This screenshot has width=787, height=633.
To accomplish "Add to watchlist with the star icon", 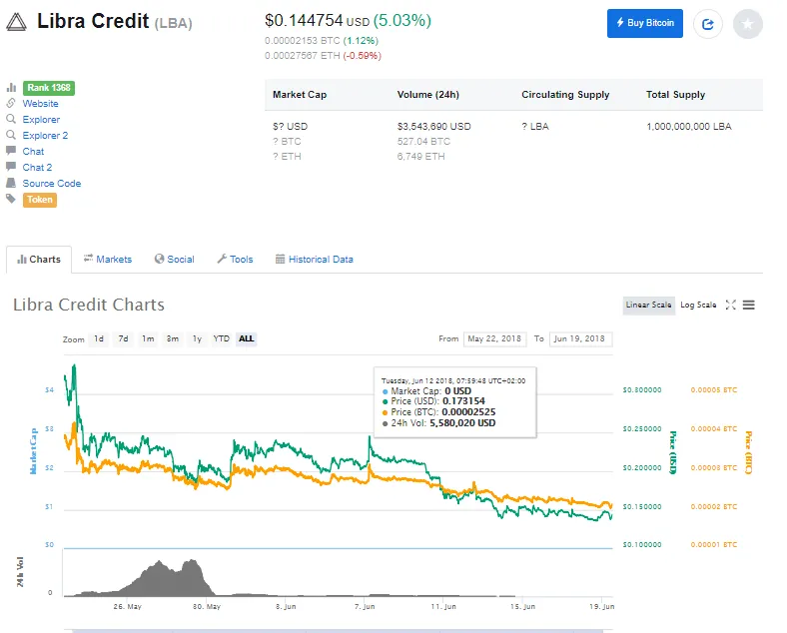I will tap(747, 24).
